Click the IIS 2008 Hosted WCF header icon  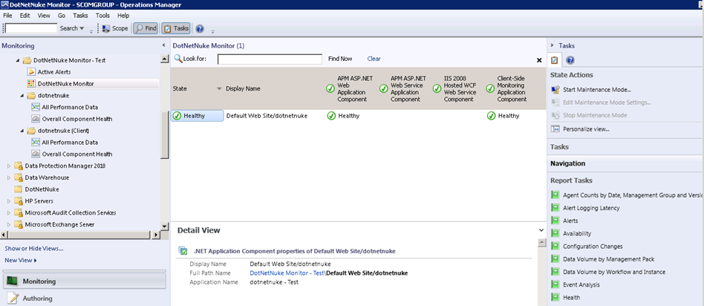(x=437, y=88)
